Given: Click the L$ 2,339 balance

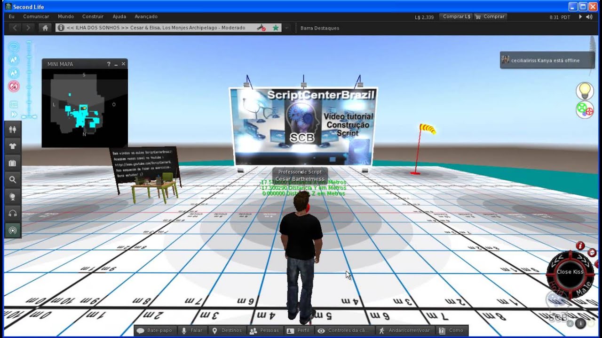Looking at the screenshot, I should pyautogui.click(x=425, y=17).
